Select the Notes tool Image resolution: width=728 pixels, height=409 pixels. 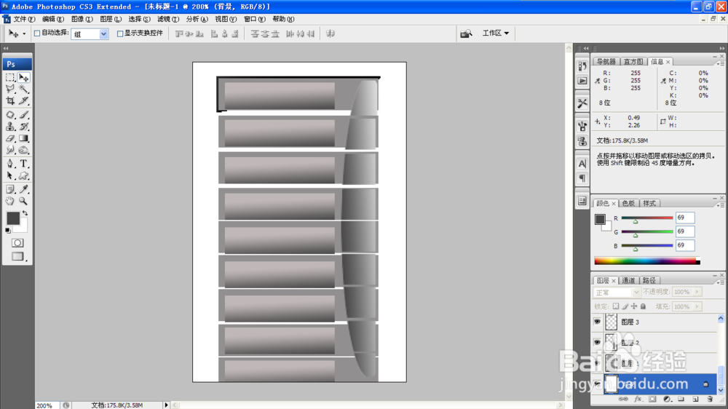click(x=10, y=189)
